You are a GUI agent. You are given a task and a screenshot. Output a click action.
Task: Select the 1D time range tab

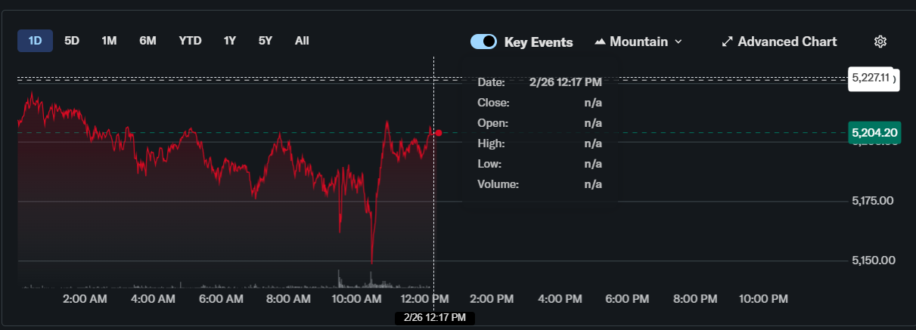(x=35, y=41)
